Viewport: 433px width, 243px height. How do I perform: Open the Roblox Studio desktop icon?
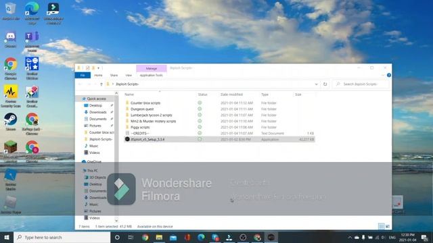click(x=11, y=180)
